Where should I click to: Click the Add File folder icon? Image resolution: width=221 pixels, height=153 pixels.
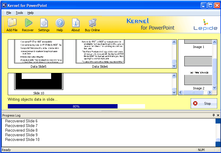[12, 23]
